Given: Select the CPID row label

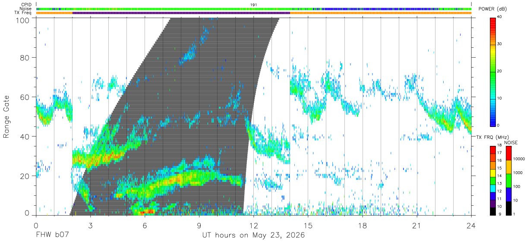Looking at the screenshot, I should (26, 5).
